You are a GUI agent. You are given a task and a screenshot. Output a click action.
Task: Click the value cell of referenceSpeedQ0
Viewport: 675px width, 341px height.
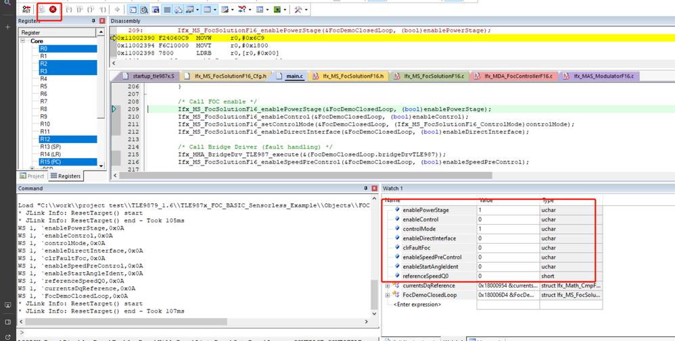(508, 276)
